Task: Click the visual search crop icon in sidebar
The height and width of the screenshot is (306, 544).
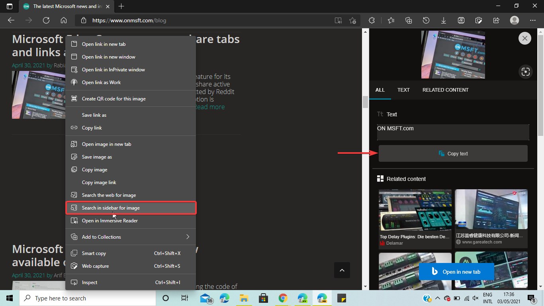Action: coord(526,72)
